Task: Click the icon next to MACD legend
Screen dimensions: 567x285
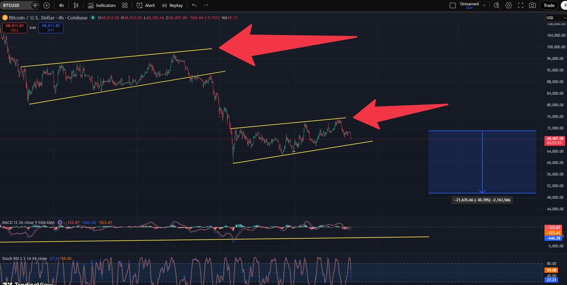Action: (60, 223)
